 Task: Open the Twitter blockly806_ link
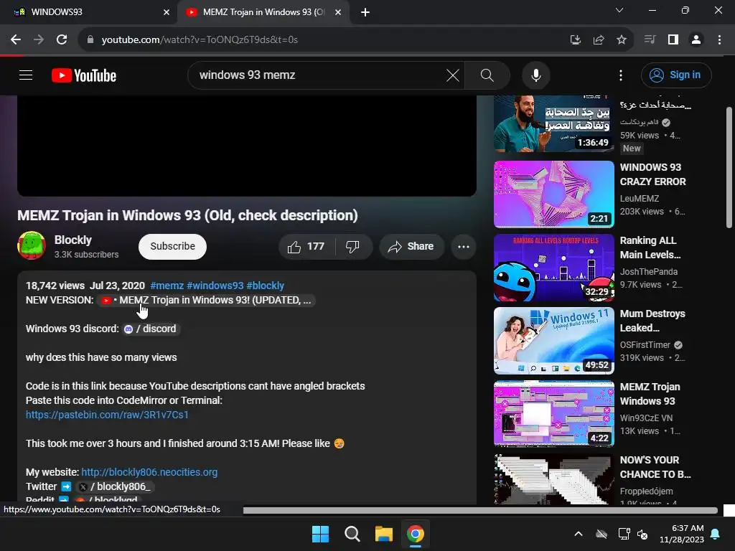pos(115,487)
